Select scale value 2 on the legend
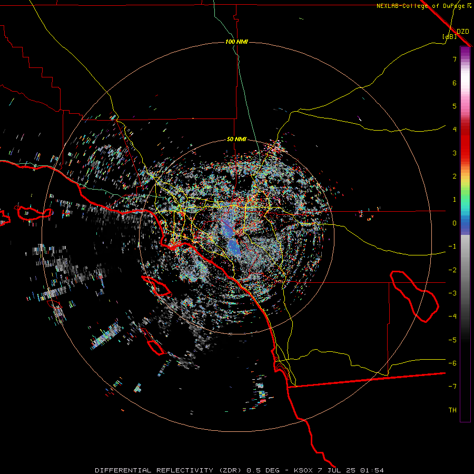This screenshot has height=474, width=474. tap(455, 176)
